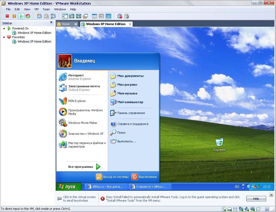Click the Take Snapshot toolbar icon
Image resolution: width=276 pixels, height=212 pixels.
[x=39, y=16]
